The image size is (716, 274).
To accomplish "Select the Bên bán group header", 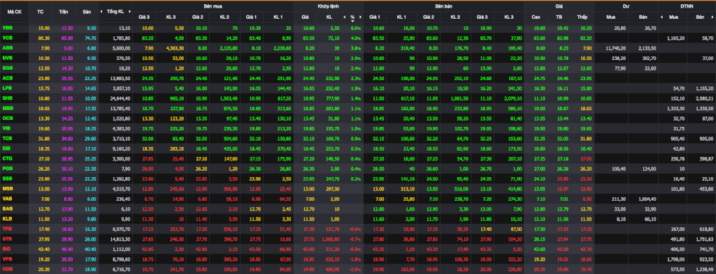I will coord(444,6).
